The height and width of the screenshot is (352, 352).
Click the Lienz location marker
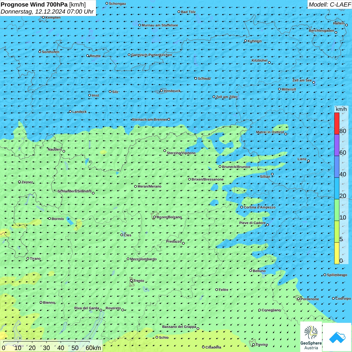click(x=308, y=161)
